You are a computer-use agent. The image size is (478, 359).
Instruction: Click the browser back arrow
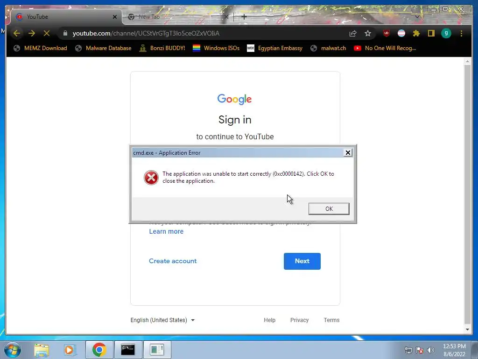[16, 33]
